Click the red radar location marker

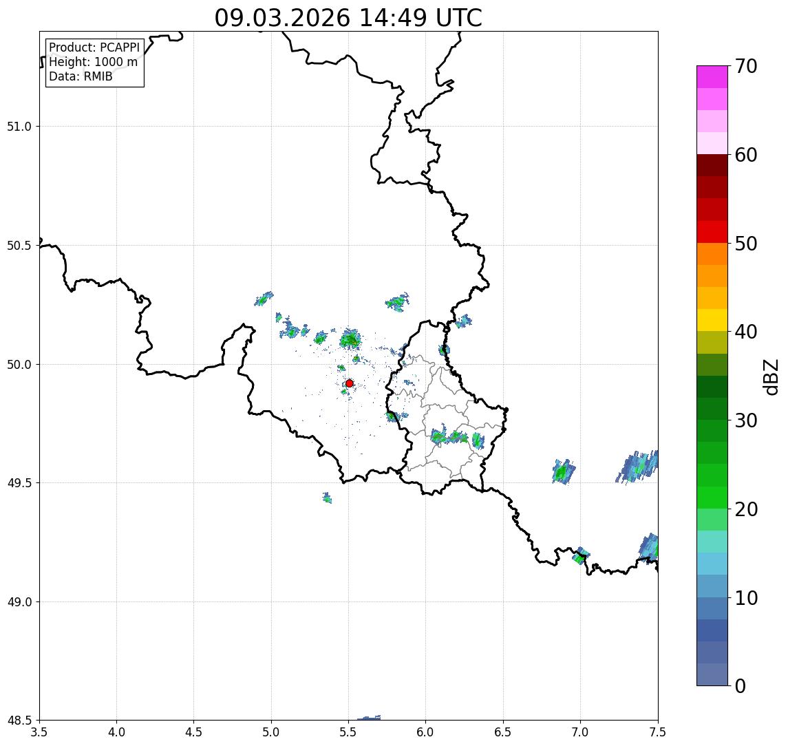[x=350, y=383]
